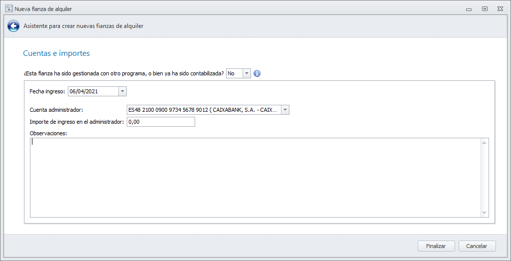Click the 'Fecha ingreso:' label
Screen dimensions: 511x261
[47, 91]
